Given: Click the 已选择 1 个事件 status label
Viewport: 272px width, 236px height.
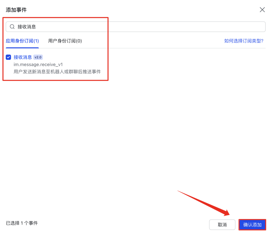Looking at the screenshot, I should [x=21, y=223].
